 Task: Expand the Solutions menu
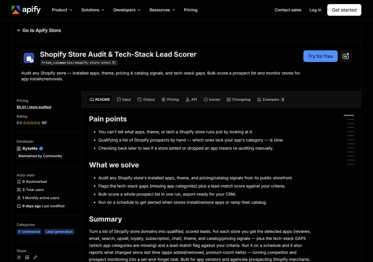click(93, 10)
